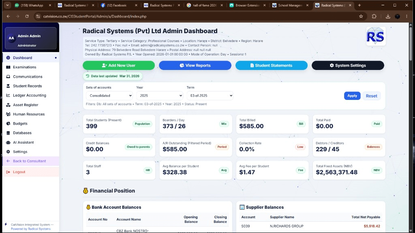Open Asset Register section
Screen dimensions: 415x233
click(31, 105)
